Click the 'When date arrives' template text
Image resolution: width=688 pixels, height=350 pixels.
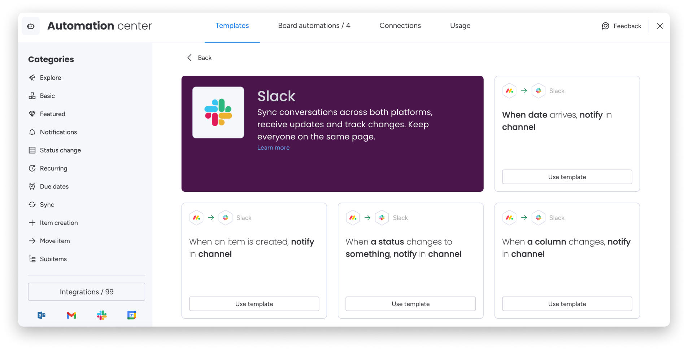pos(557,121)
